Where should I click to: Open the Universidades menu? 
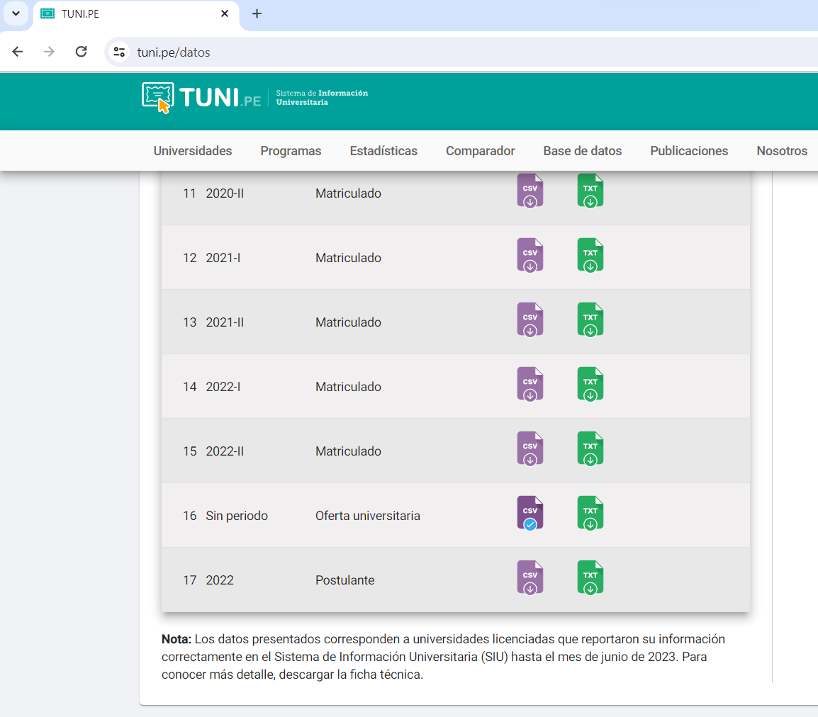[193, 151]
